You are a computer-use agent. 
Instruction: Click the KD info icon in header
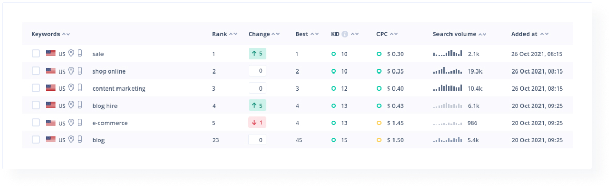pyautogui.click(x=344, y=34)
